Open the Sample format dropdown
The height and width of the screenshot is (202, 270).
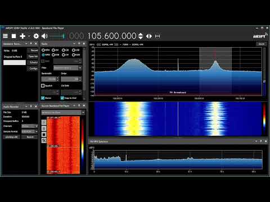click(x=30, y=131)
